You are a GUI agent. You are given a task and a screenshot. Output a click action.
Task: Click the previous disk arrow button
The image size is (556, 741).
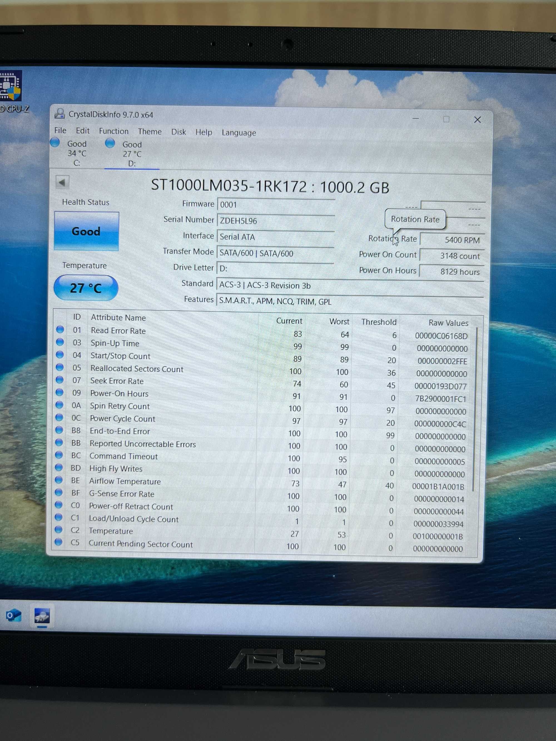[62, 182]
